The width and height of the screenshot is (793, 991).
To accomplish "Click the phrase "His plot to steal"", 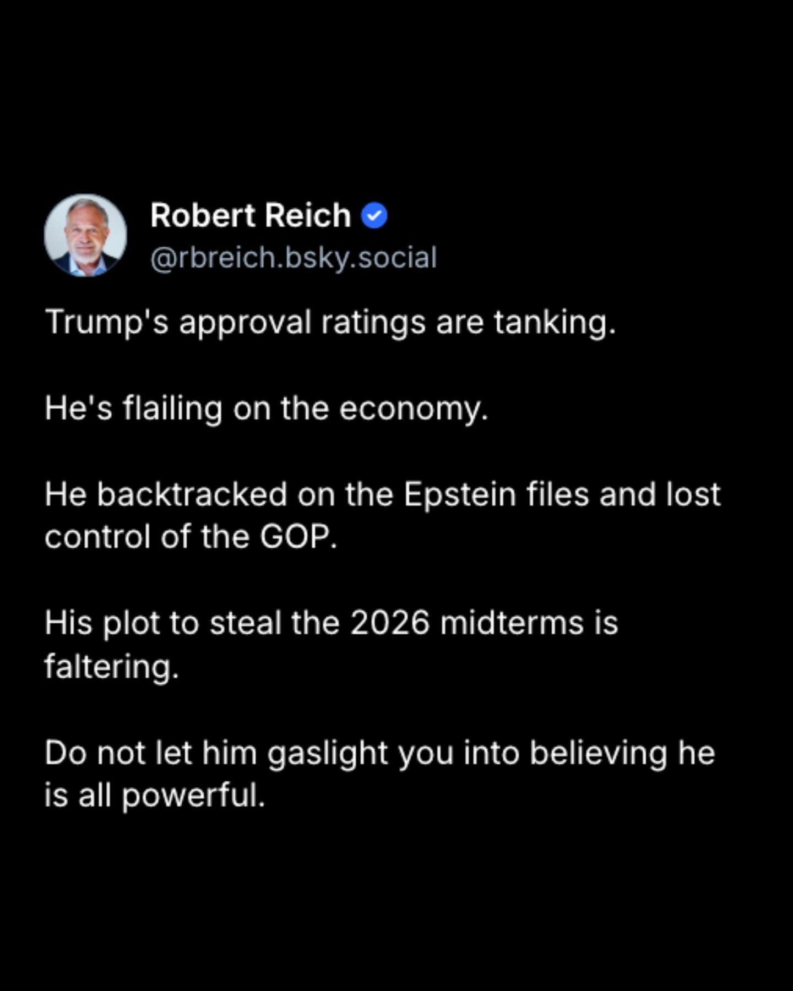I will coord(163,623).
